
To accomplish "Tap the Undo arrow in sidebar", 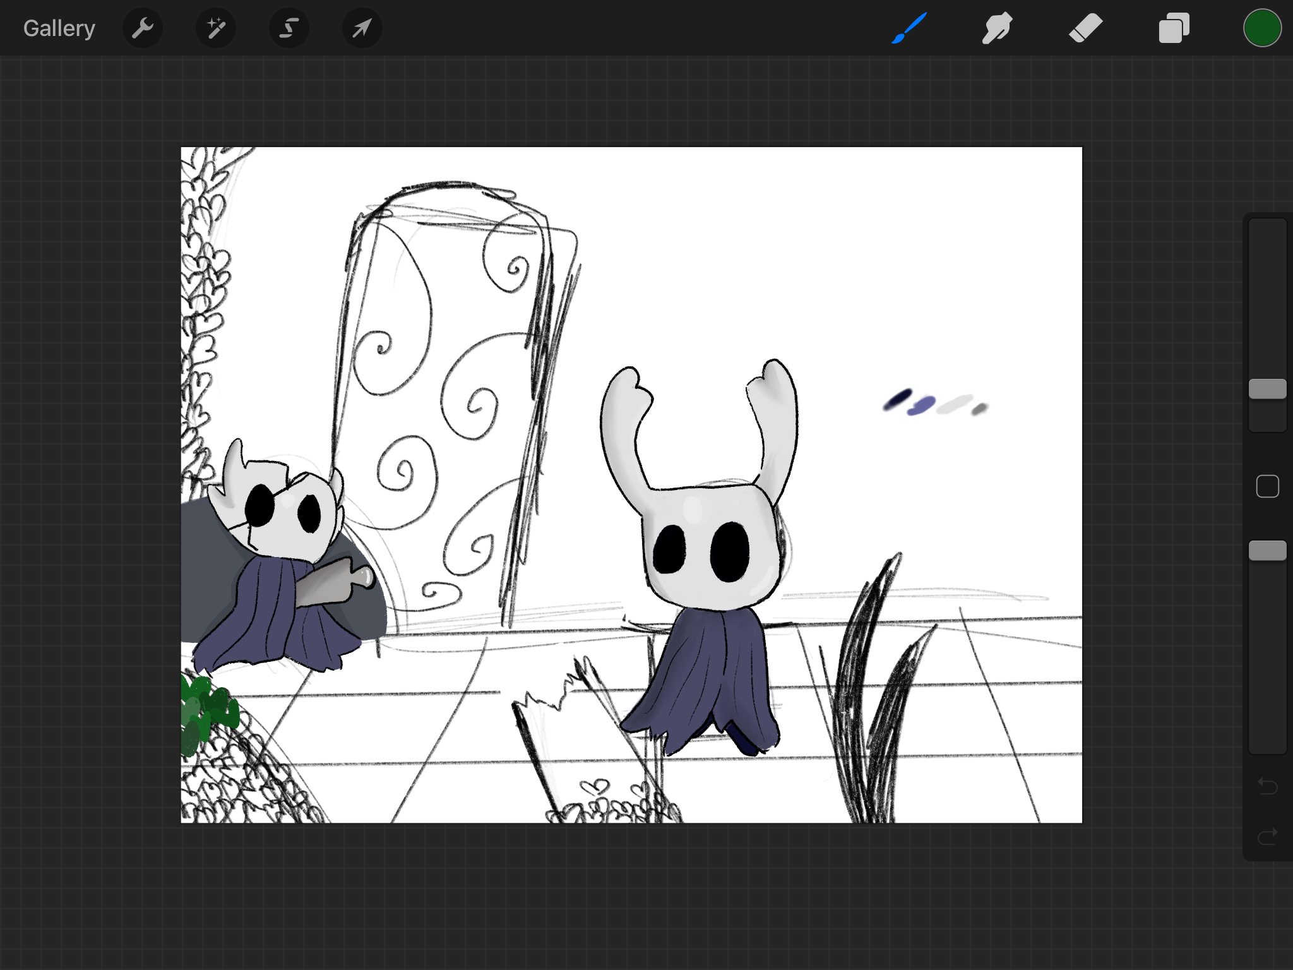I will tap(1267, 786).
